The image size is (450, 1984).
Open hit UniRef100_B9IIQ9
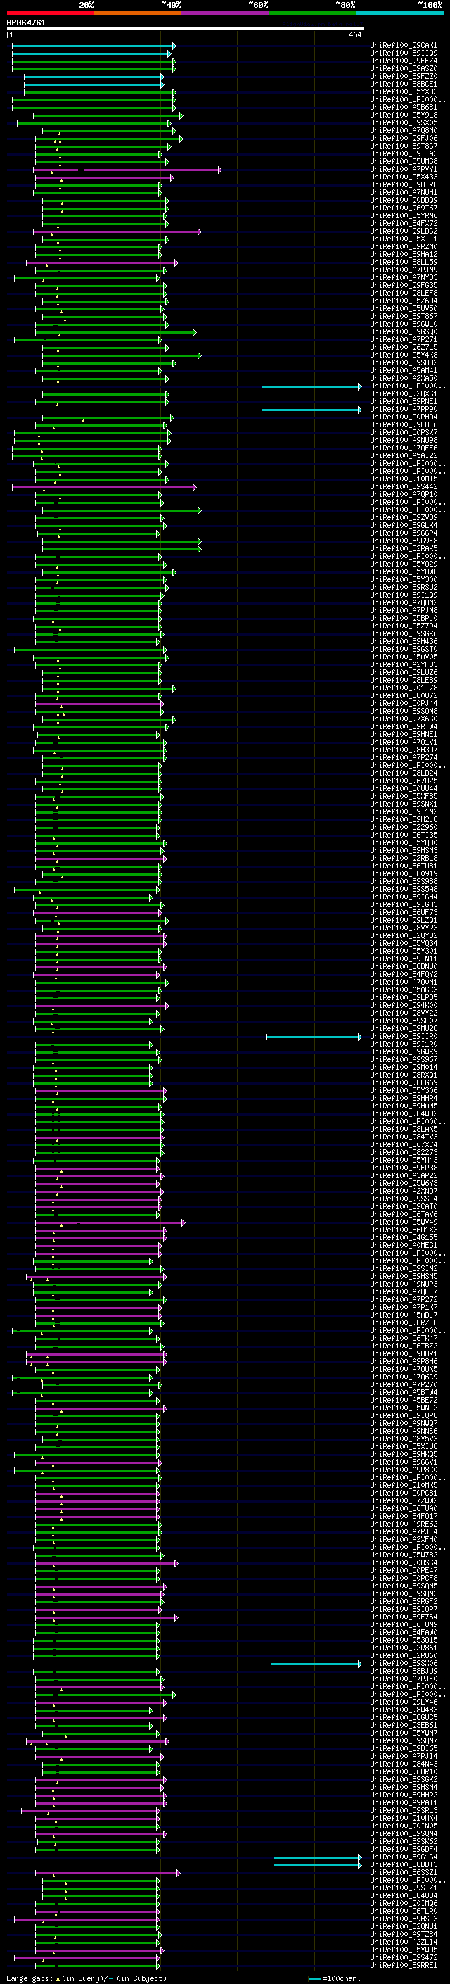(403, 53)
